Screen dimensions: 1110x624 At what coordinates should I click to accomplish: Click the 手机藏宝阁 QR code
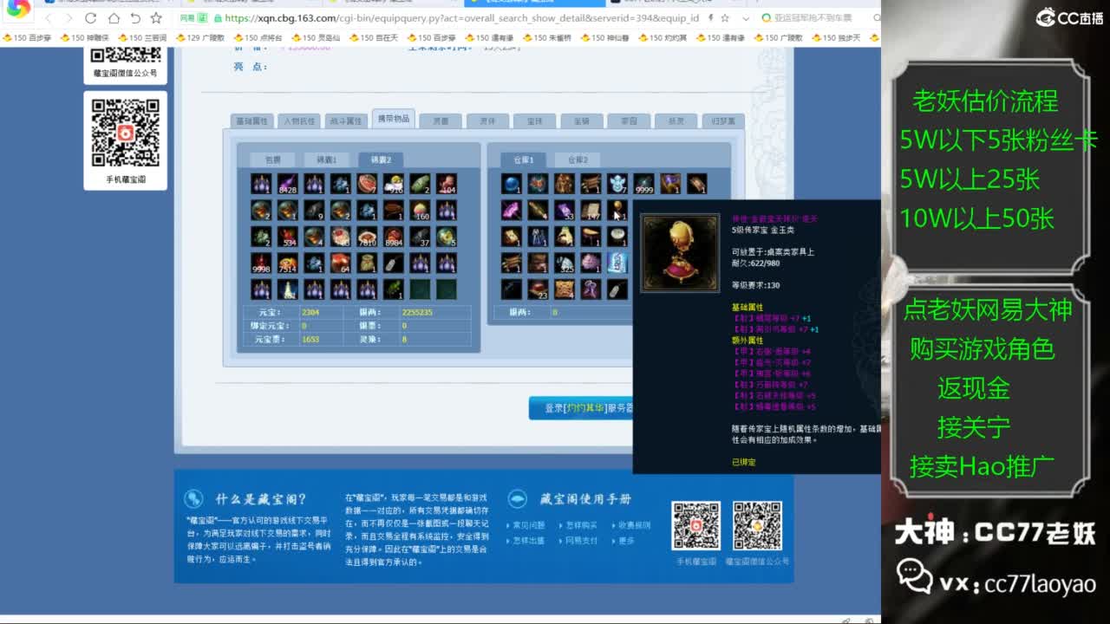point(695,527)
